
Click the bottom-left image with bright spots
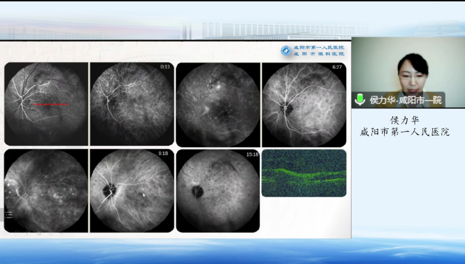point(46,191)
